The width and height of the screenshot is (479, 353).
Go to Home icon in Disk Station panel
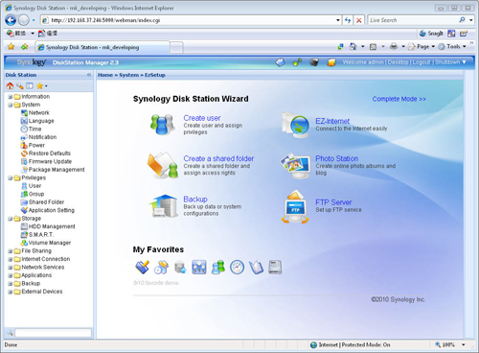tap(10, 85)
